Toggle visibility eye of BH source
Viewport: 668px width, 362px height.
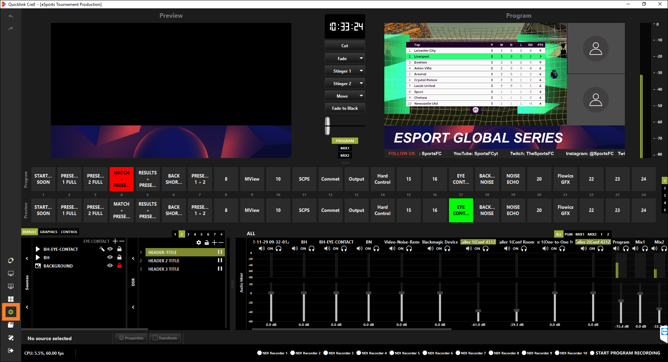(110, 257)
